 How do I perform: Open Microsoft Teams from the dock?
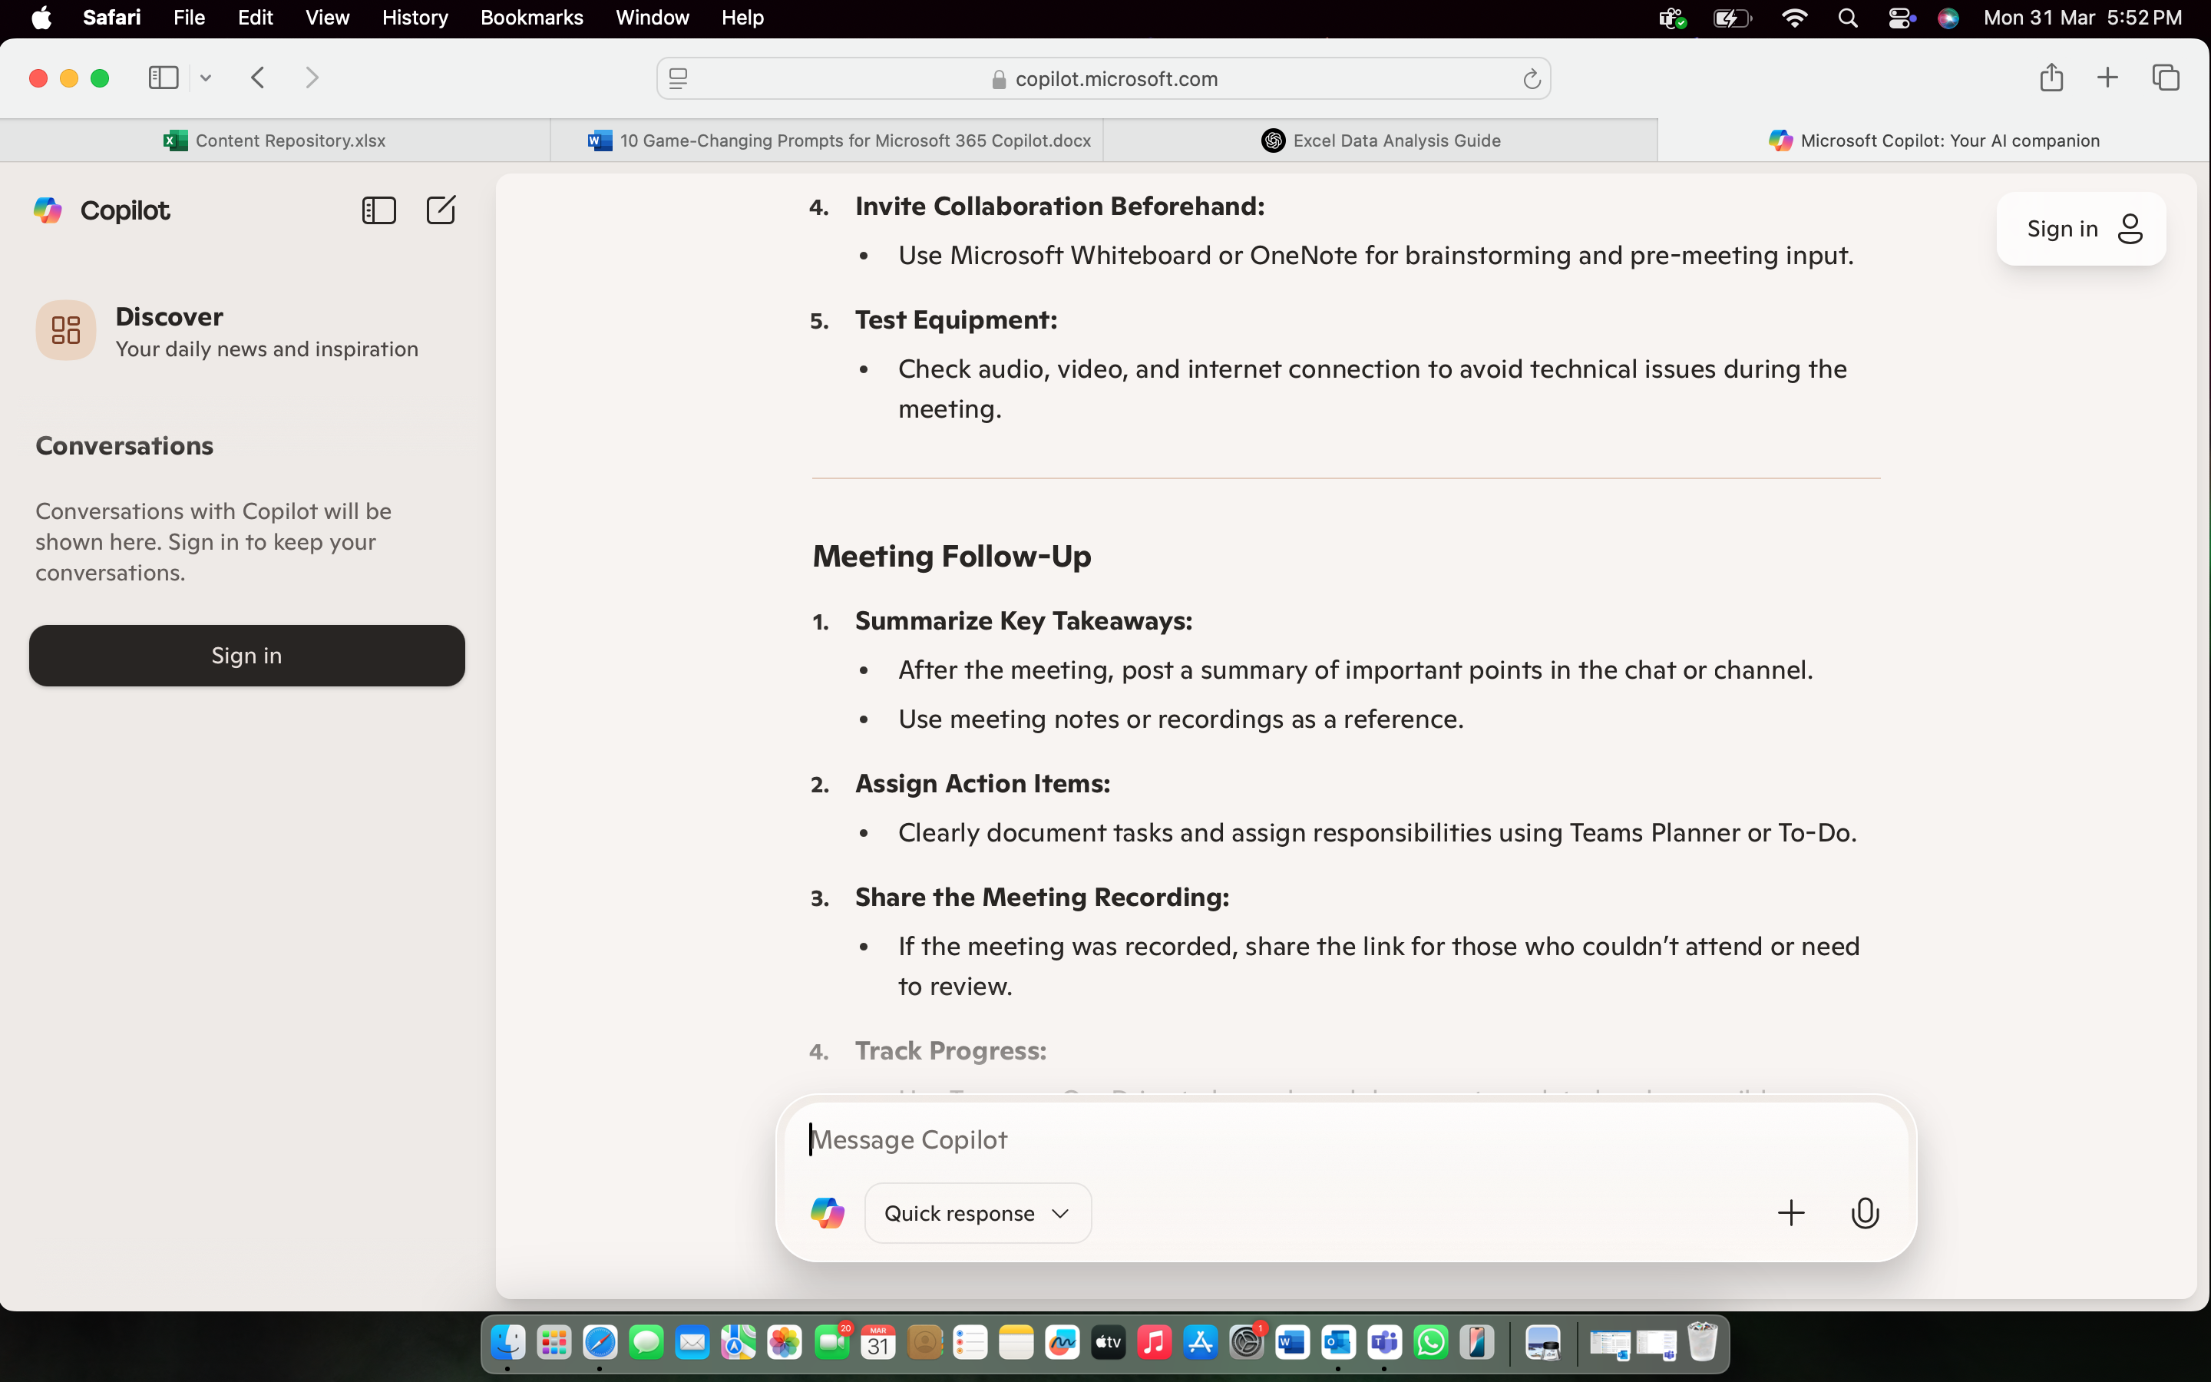[1384, 1343]
